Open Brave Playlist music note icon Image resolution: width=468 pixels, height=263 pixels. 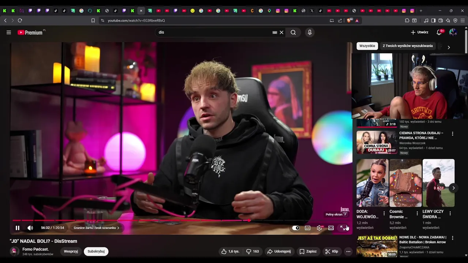tap(426, 20)
